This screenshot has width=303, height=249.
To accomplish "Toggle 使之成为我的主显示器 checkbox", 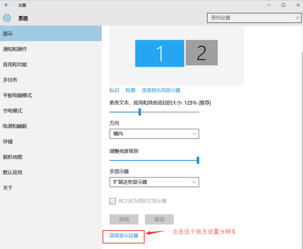I will point(113,201).
